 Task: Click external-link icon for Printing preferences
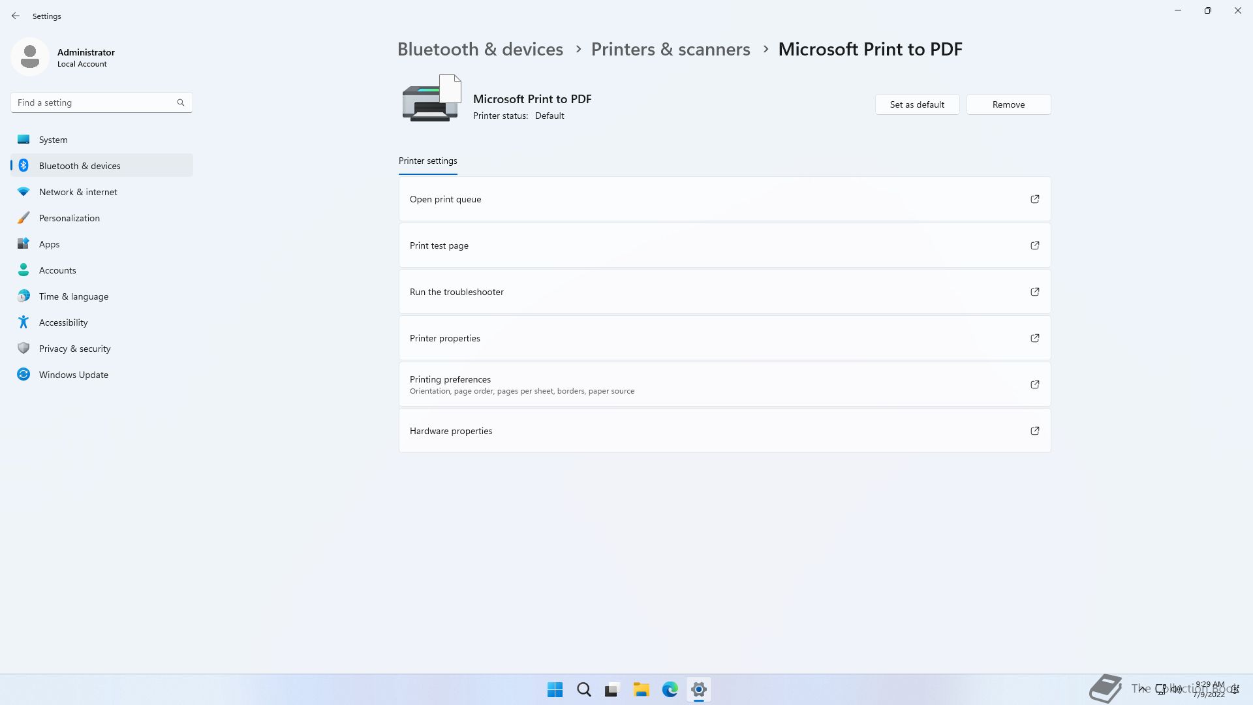pyautogui.click(x=1035, y=384)
